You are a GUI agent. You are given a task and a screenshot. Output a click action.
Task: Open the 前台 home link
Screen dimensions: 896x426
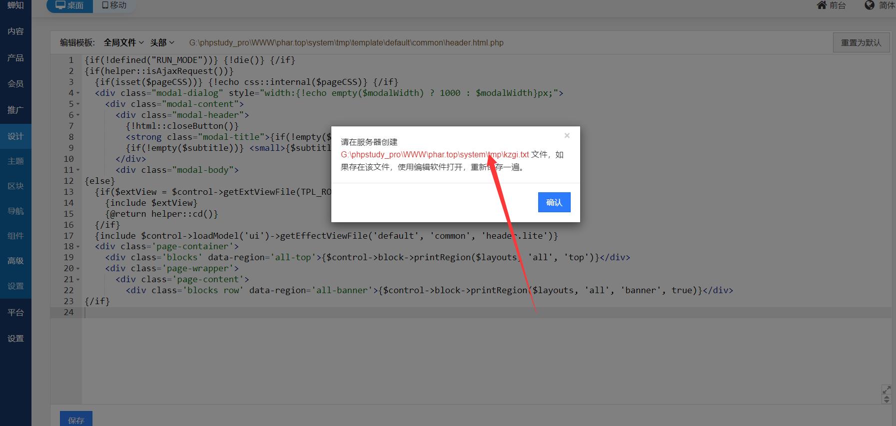832,5
